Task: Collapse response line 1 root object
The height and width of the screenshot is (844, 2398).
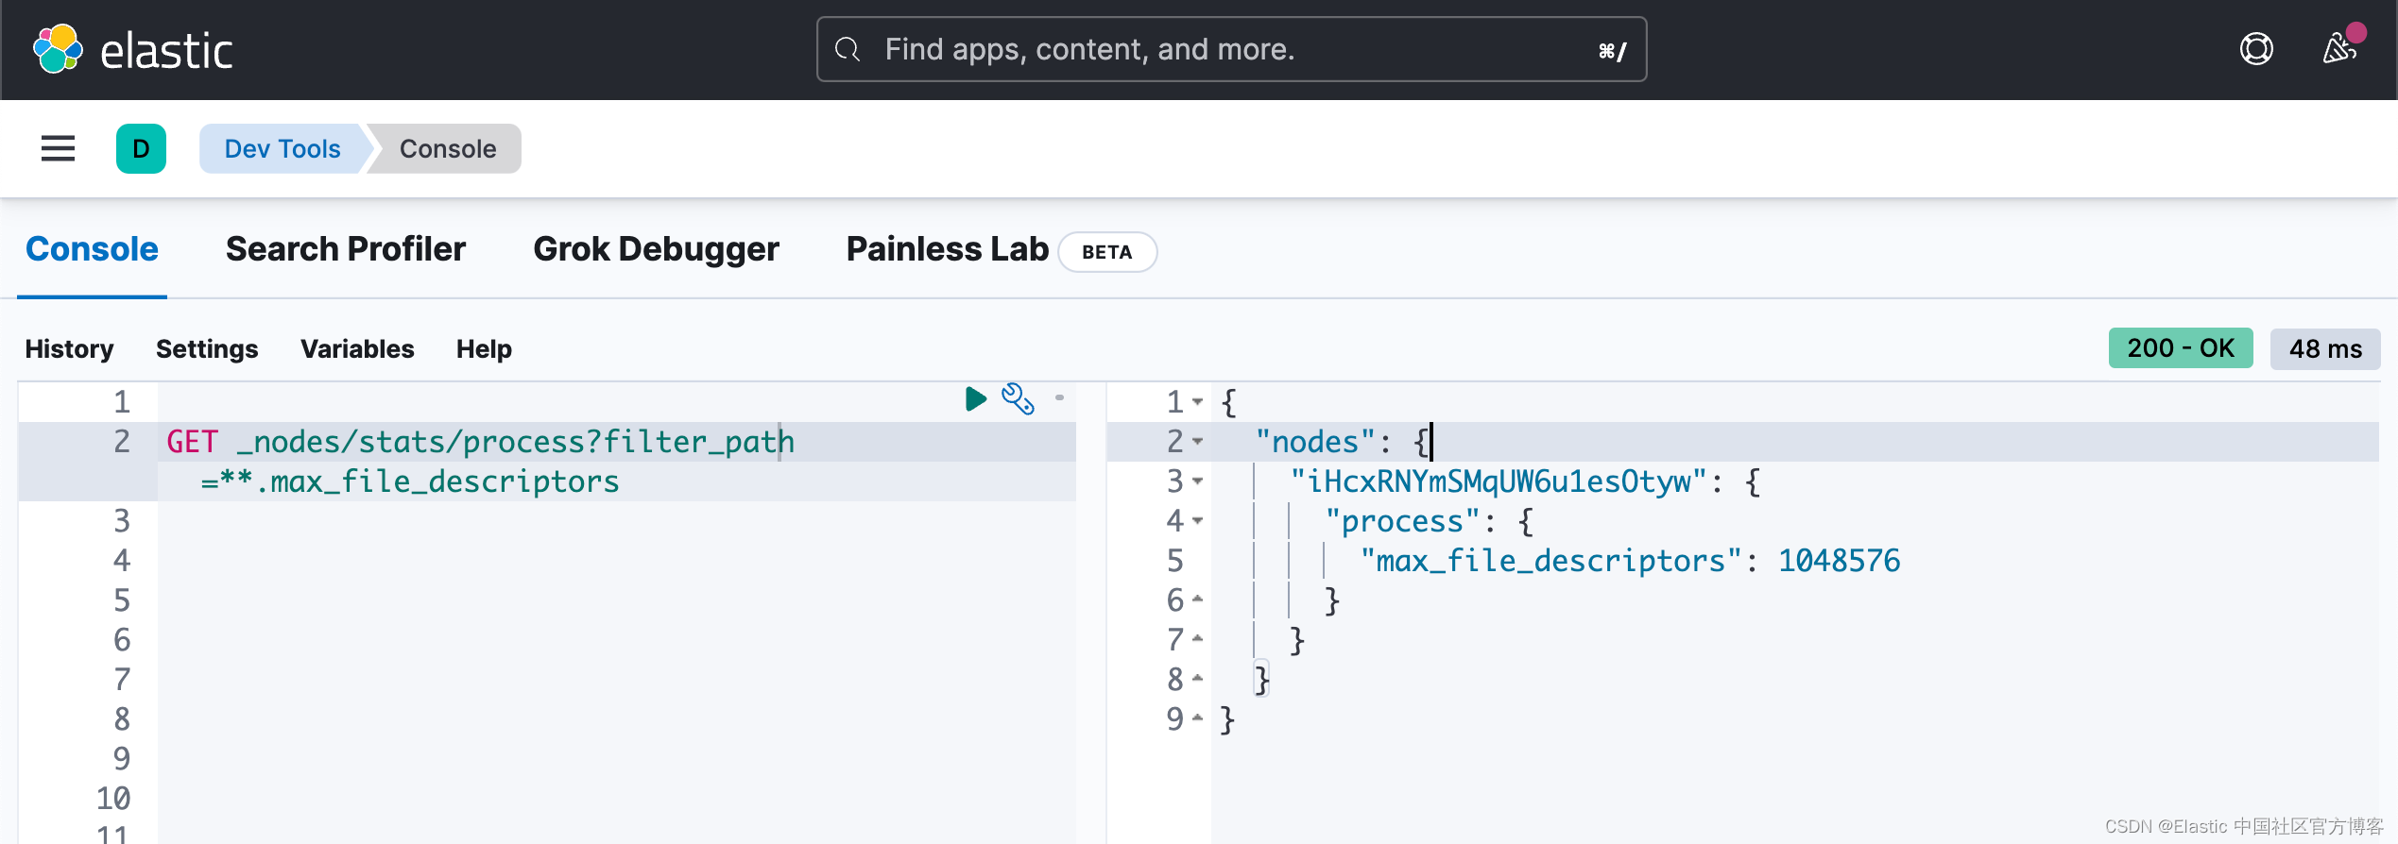Action: coord(1197,402)
